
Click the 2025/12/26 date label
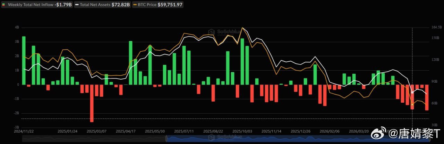(300, 131)
